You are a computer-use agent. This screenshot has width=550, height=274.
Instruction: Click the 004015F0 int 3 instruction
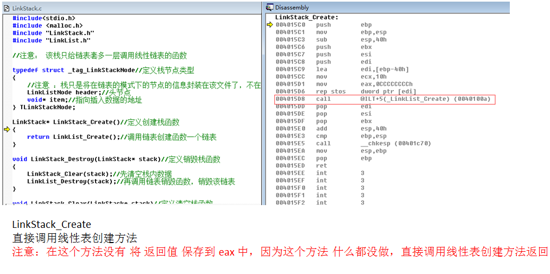320,187
